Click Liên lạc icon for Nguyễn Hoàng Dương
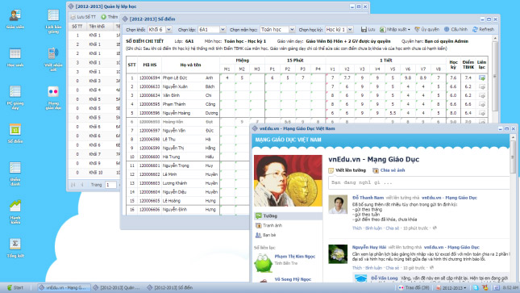The image size is (520, 293). 482,113
